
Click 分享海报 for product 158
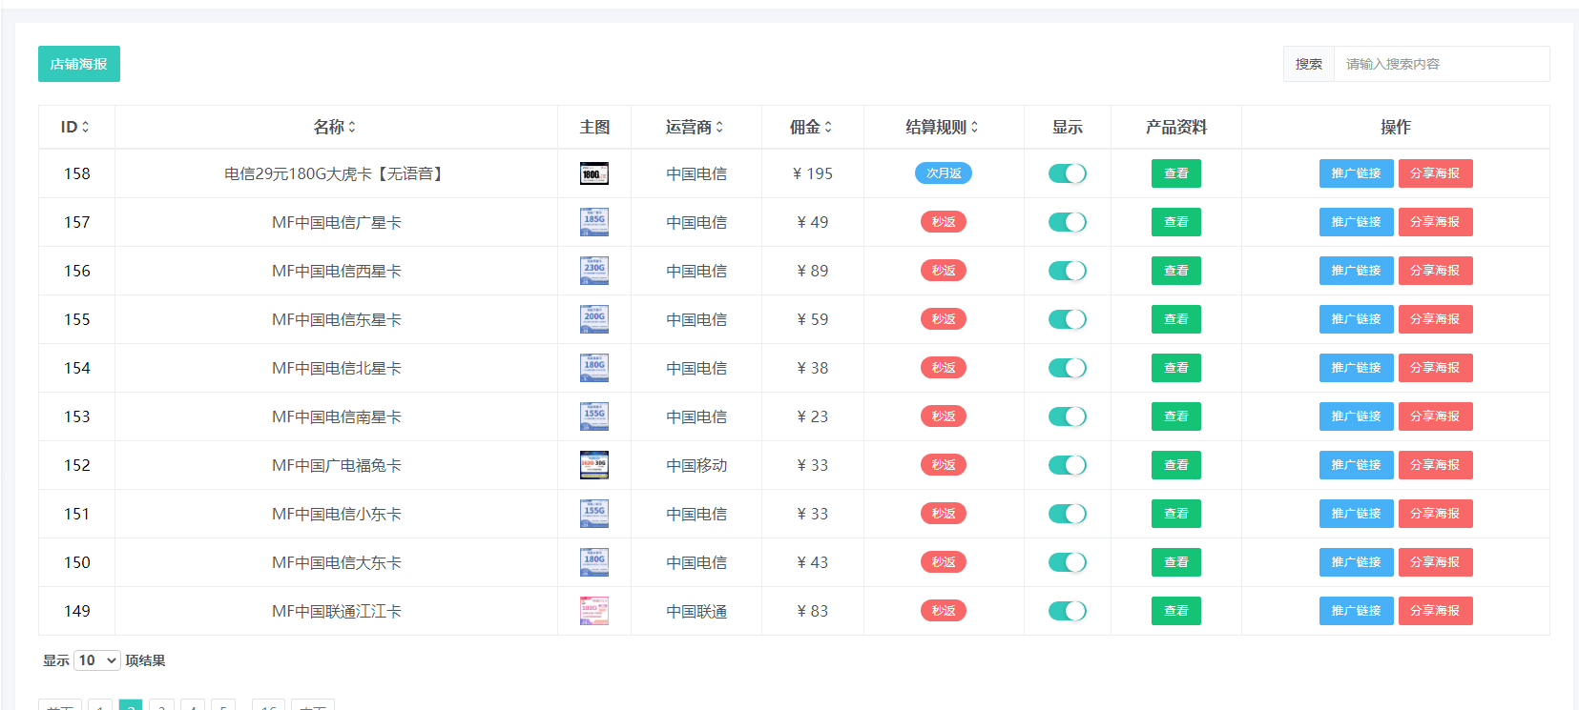coord(1436,173)
